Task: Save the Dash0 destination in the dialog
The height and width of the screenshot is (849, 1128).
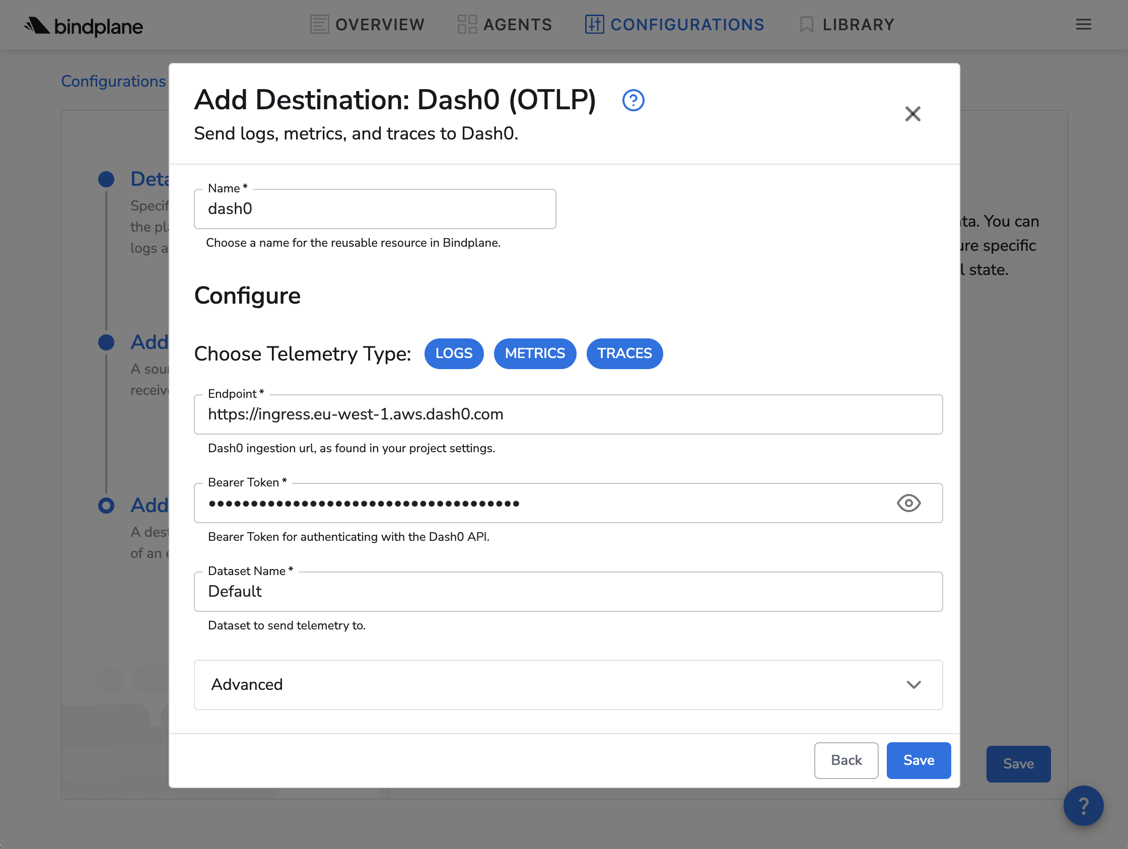Action: coord(919,760)
